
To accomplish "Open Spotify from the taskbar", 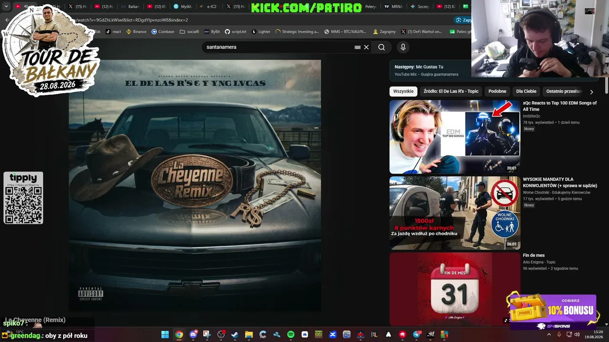I will pos(291,334).
